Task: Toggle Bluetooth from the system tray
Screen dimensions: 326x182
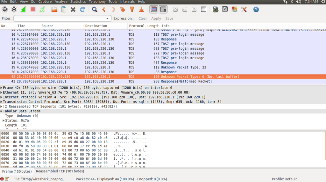Action: pos(292,2)
